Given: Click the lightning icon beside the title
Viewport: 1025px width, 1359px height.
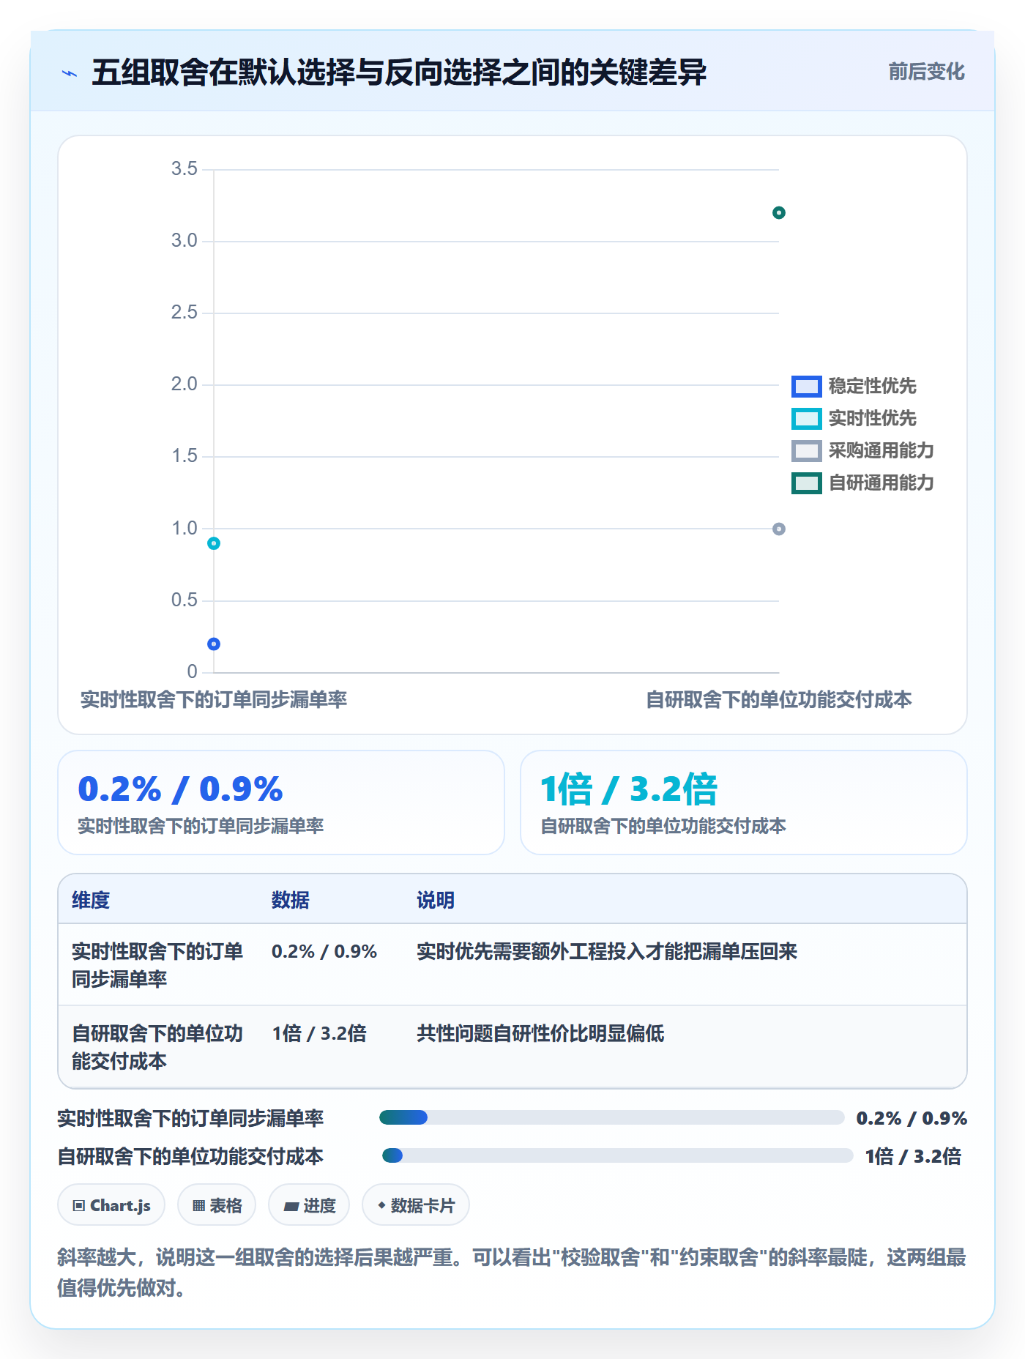Looking at the screenshot, I should (70, 73).
